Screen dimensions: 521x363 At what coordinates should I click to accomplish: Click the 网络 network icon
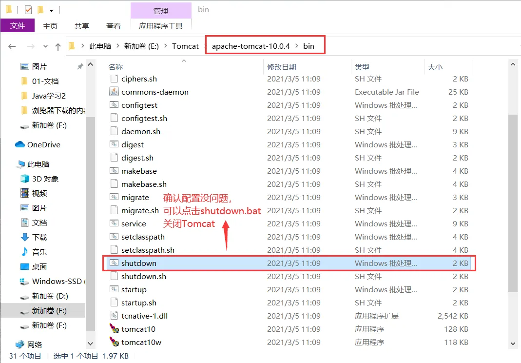(x=20, y=344)
